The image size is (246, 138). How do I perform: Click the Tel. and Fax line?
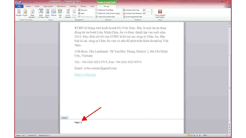(108, 62)
